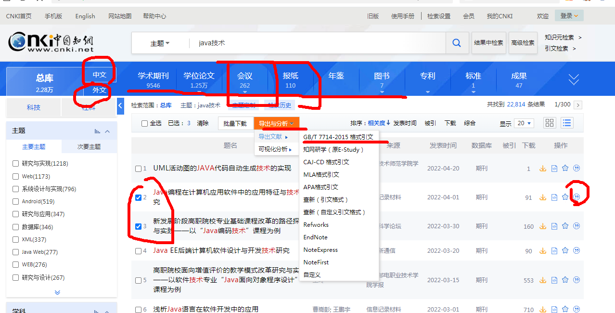The width and height of the screenshot is (615, 313).
Task: Tick Android(519) filter checkbox
Action: (16, 202)
